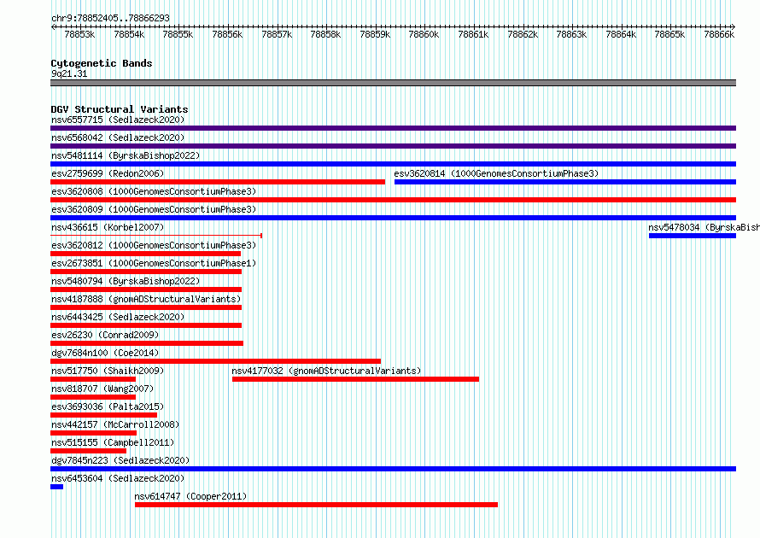
Task: Open nsv4177032 (gnomADStructuralVariants) label
Action: pos(326,371)
